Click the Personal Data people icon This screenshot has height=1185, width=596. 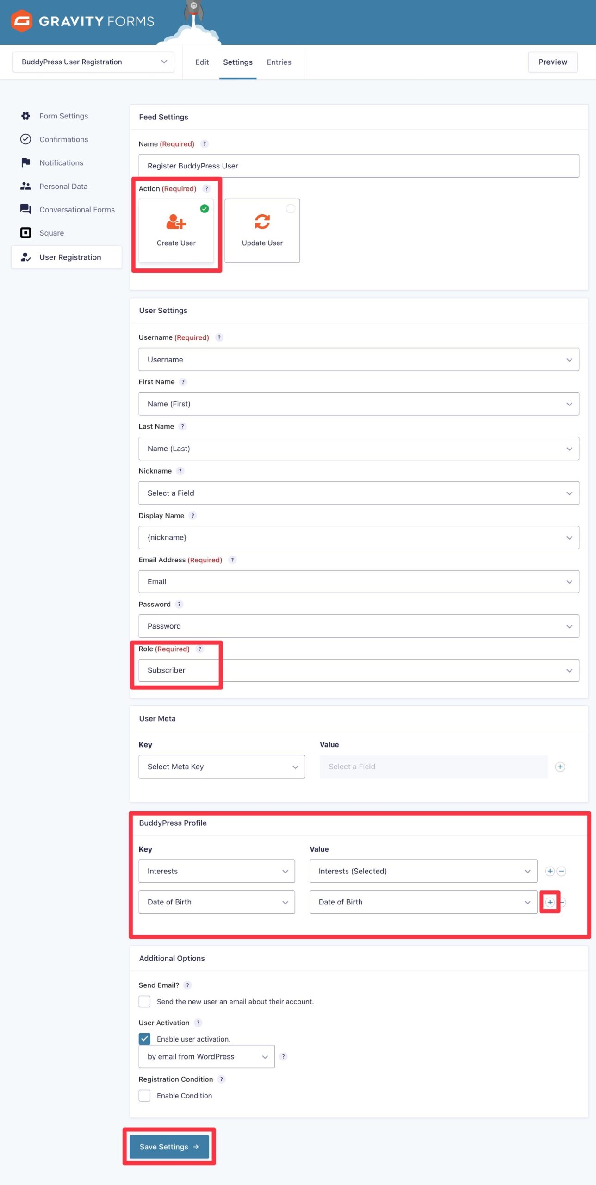26,186
